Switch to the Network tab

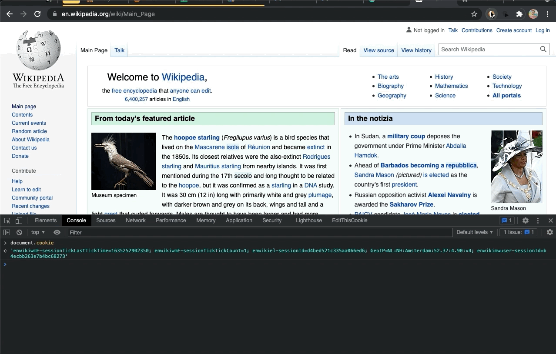pos(136,220)
